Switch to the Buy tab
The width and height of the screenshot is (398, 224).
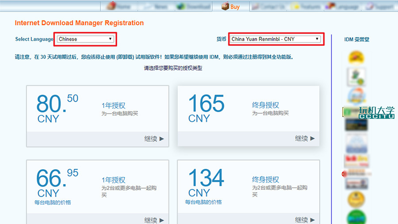tap(230, 6)
